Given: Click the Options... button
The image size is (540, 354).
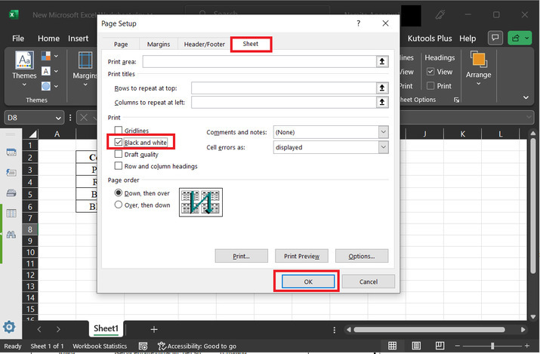Looking at the screenshot, I should [x=362, y=256].
